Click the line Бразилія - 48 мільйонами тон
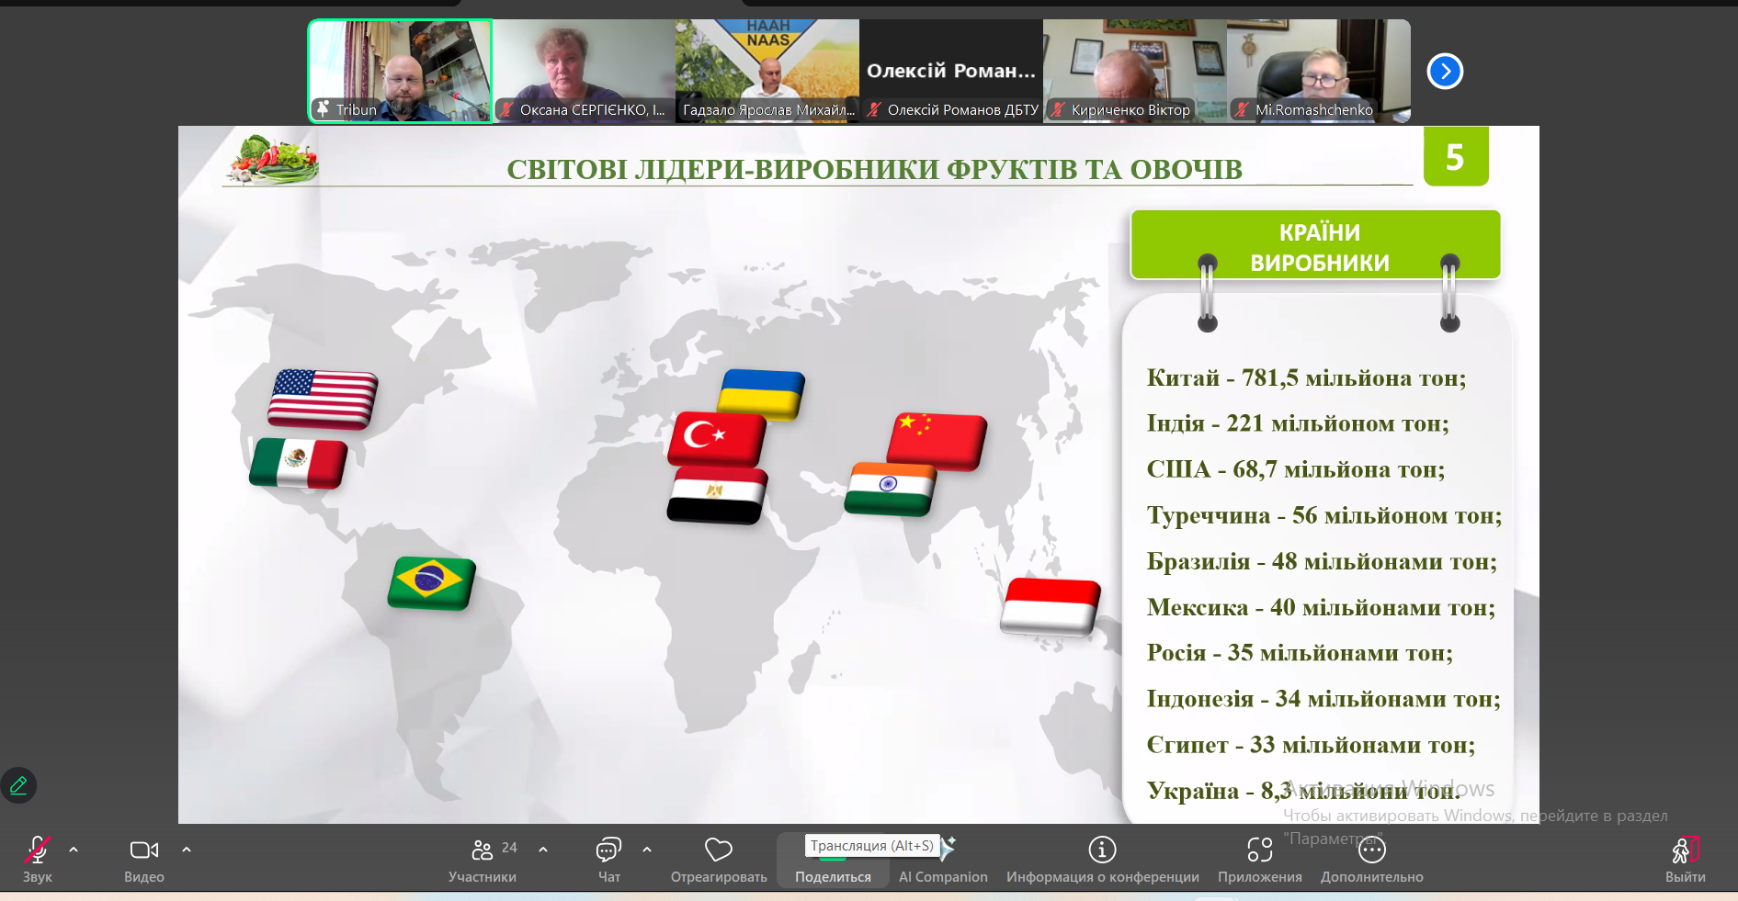 [1322, 561]
